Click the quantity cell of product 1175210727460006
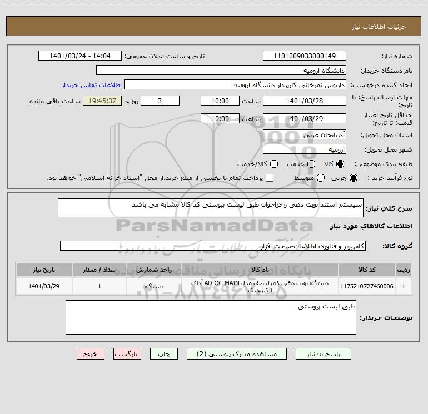This screenshot has width=428, height=414. click(99, 286)
